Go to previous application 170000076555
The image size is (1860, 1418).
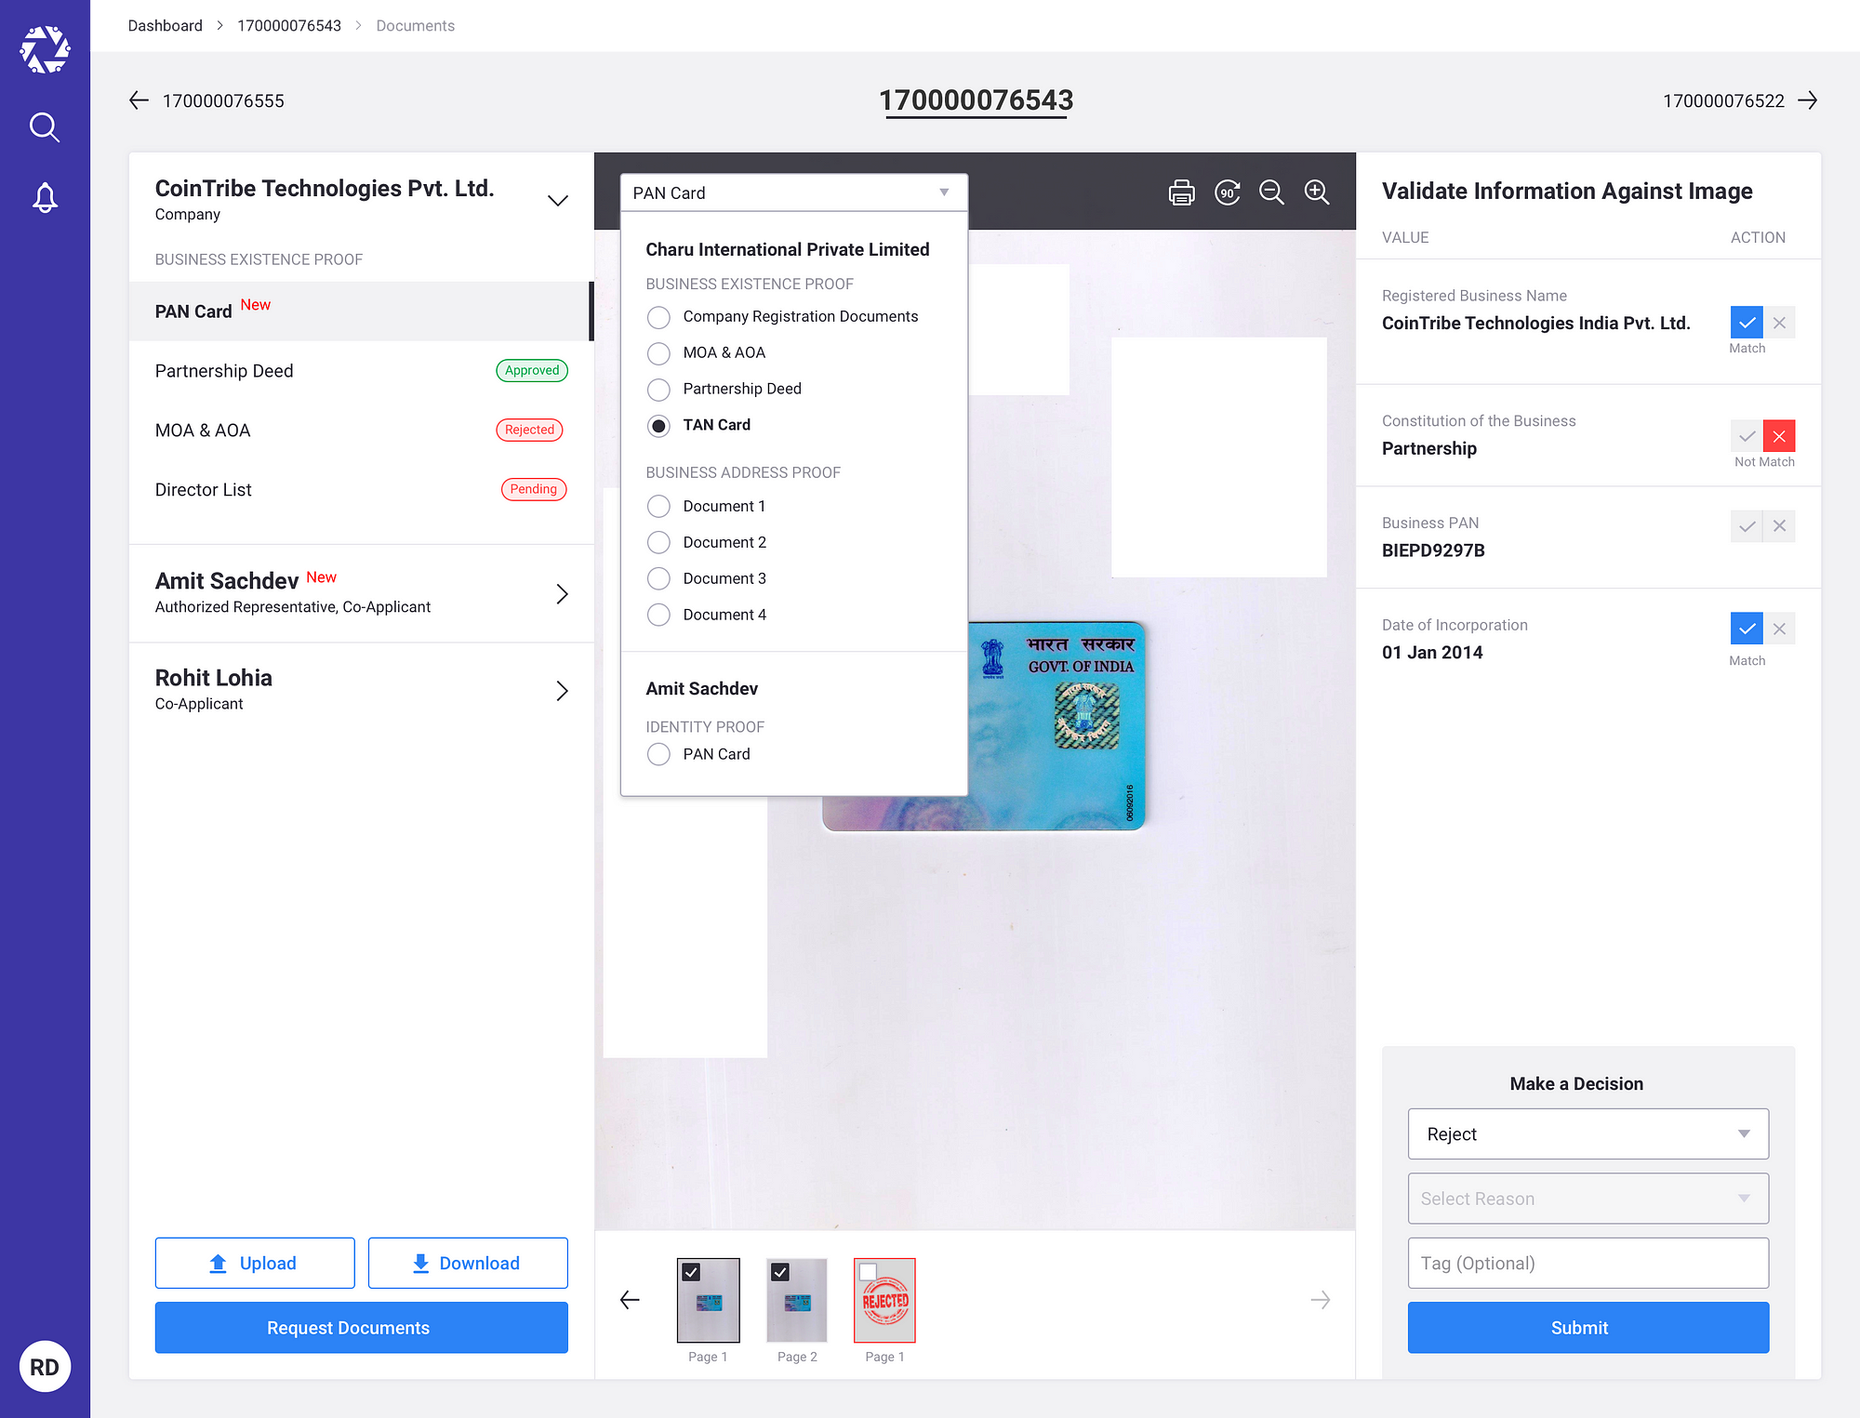(x=206, y=100)
